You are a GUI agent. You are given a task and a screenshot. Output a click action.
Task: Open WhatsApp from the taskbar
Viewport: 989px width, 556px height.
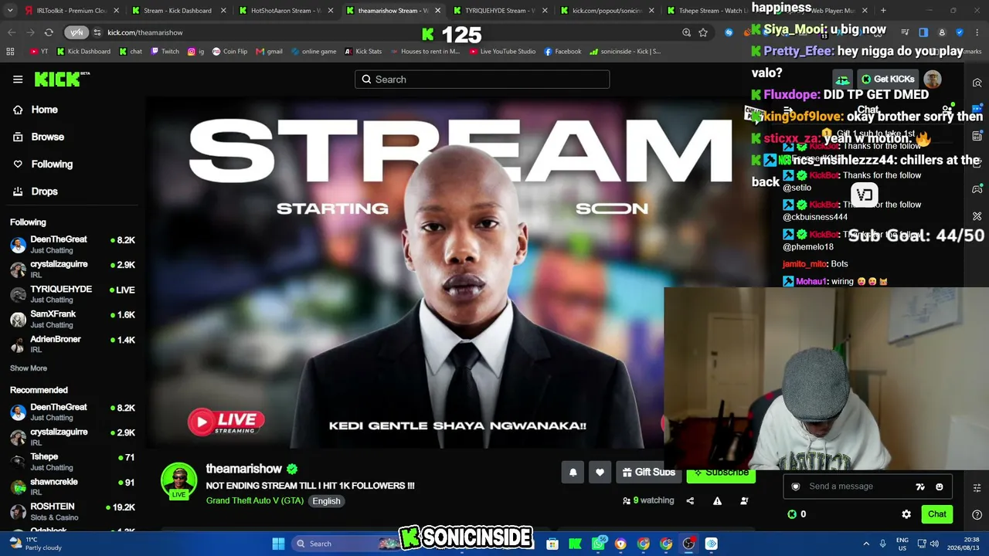(598, 544)
